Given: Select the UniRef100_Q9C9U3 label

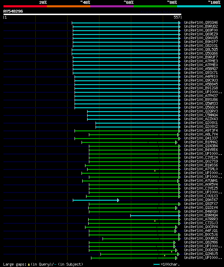Looking at the screenshot, I should [x=201, y=80].
